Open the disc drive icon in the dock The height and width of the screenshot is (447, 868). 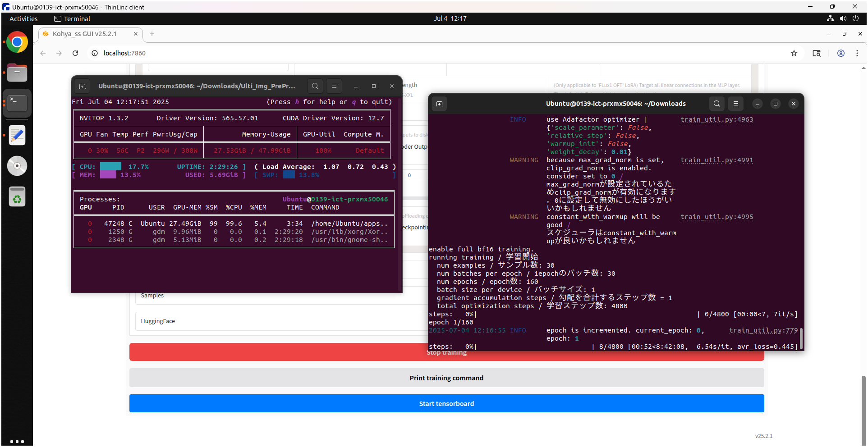pos(17,166)
